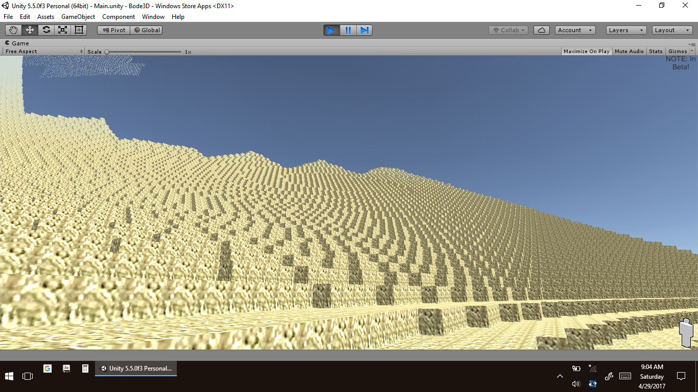Toggle Maximize On Play
This screenshot has width=698, height=392.
pyautogui.click(x=586, y=51)
